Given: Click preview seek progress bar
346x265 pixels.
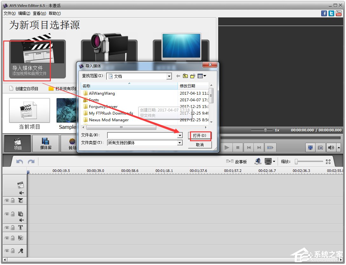Looking at the screenshot, I should click(x=280, y=138).
